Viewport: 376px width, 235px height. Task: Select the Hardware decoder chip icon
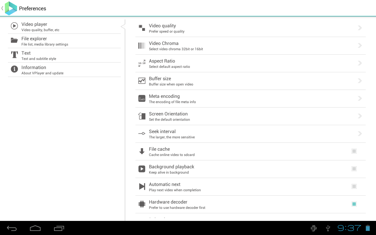tap(142, 204)
